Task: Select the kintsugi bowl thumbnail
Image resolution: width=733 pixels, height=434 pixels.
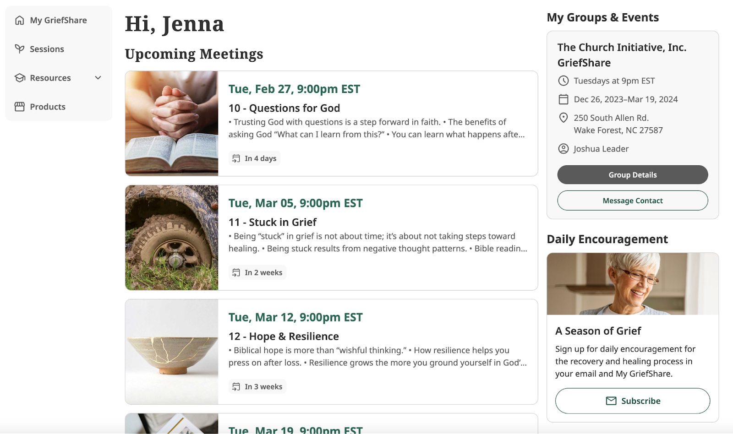Action: [172, 352]
